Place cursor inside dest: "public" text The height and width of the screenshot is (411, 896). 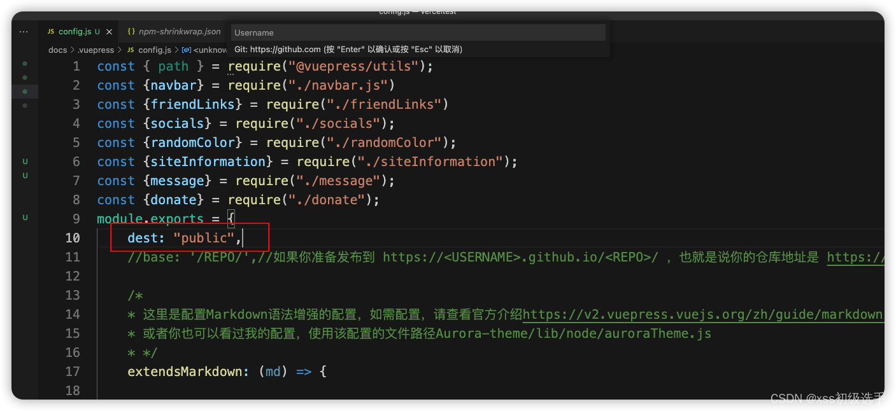(x=181, y=237)
